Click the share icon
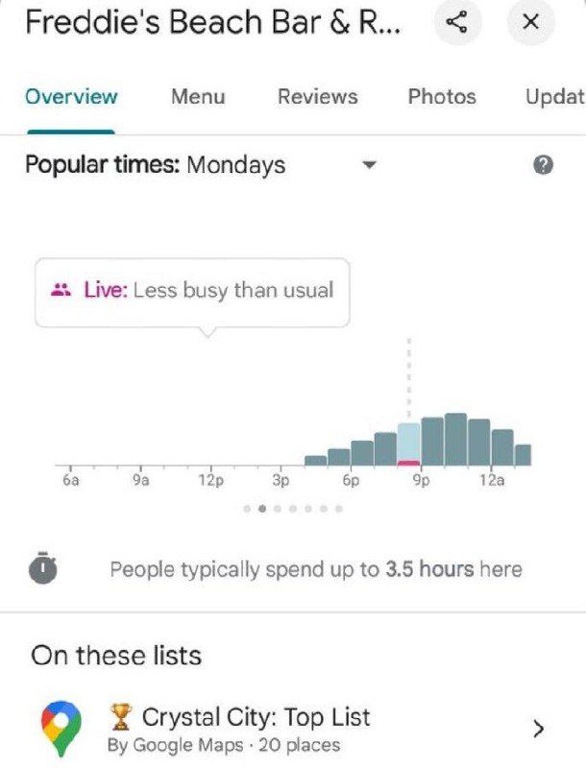Screen dimensions: 586x768 coord(457,24)
